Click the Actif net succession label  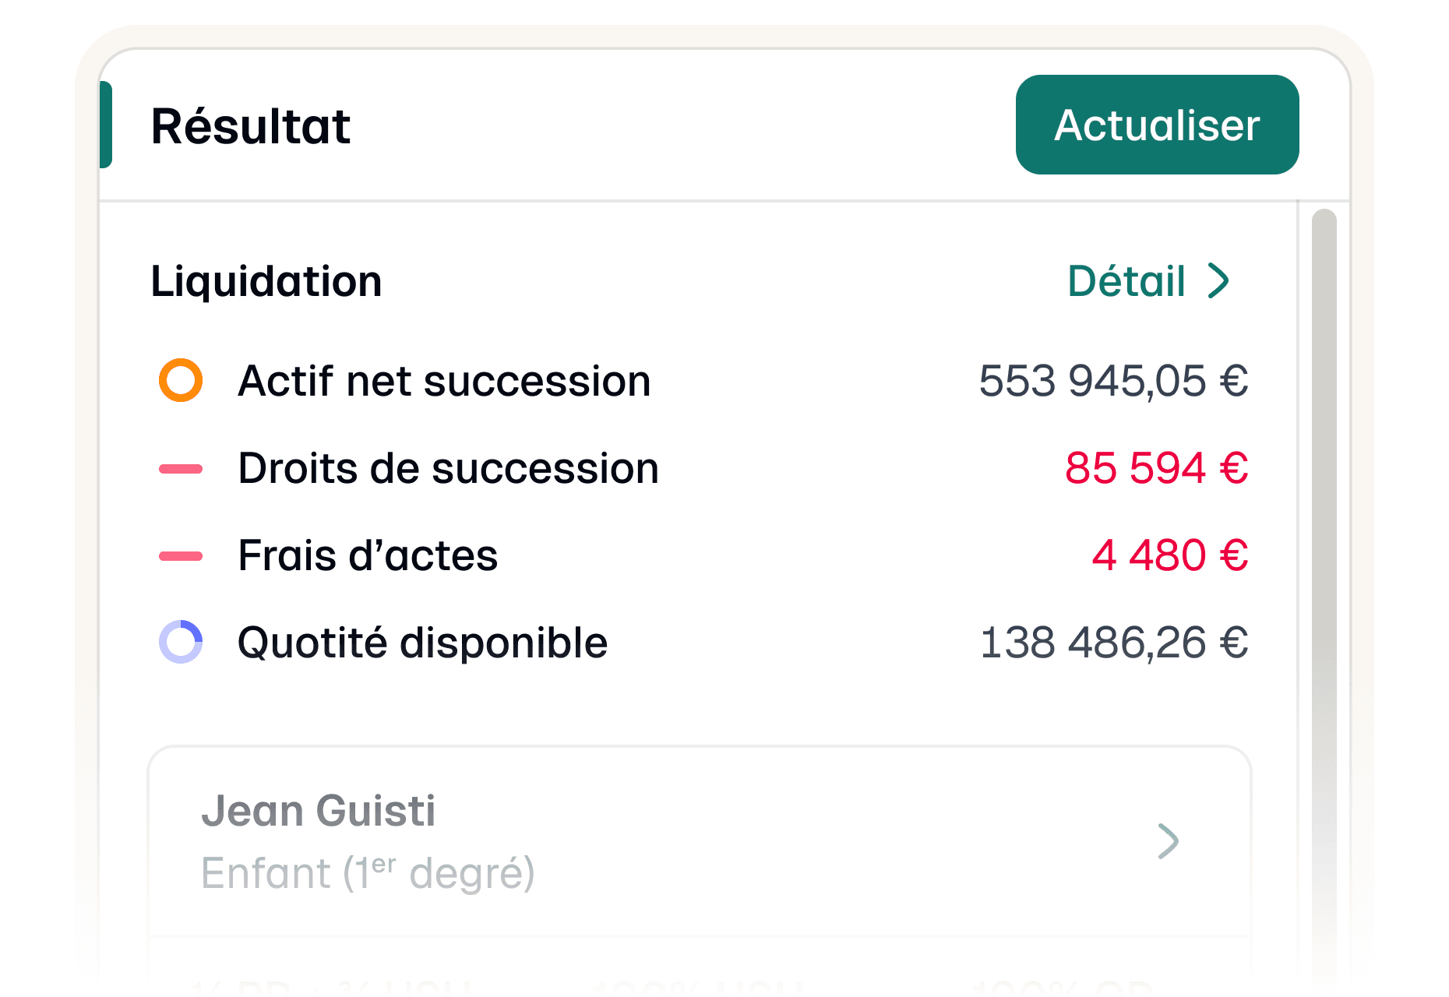444,381
